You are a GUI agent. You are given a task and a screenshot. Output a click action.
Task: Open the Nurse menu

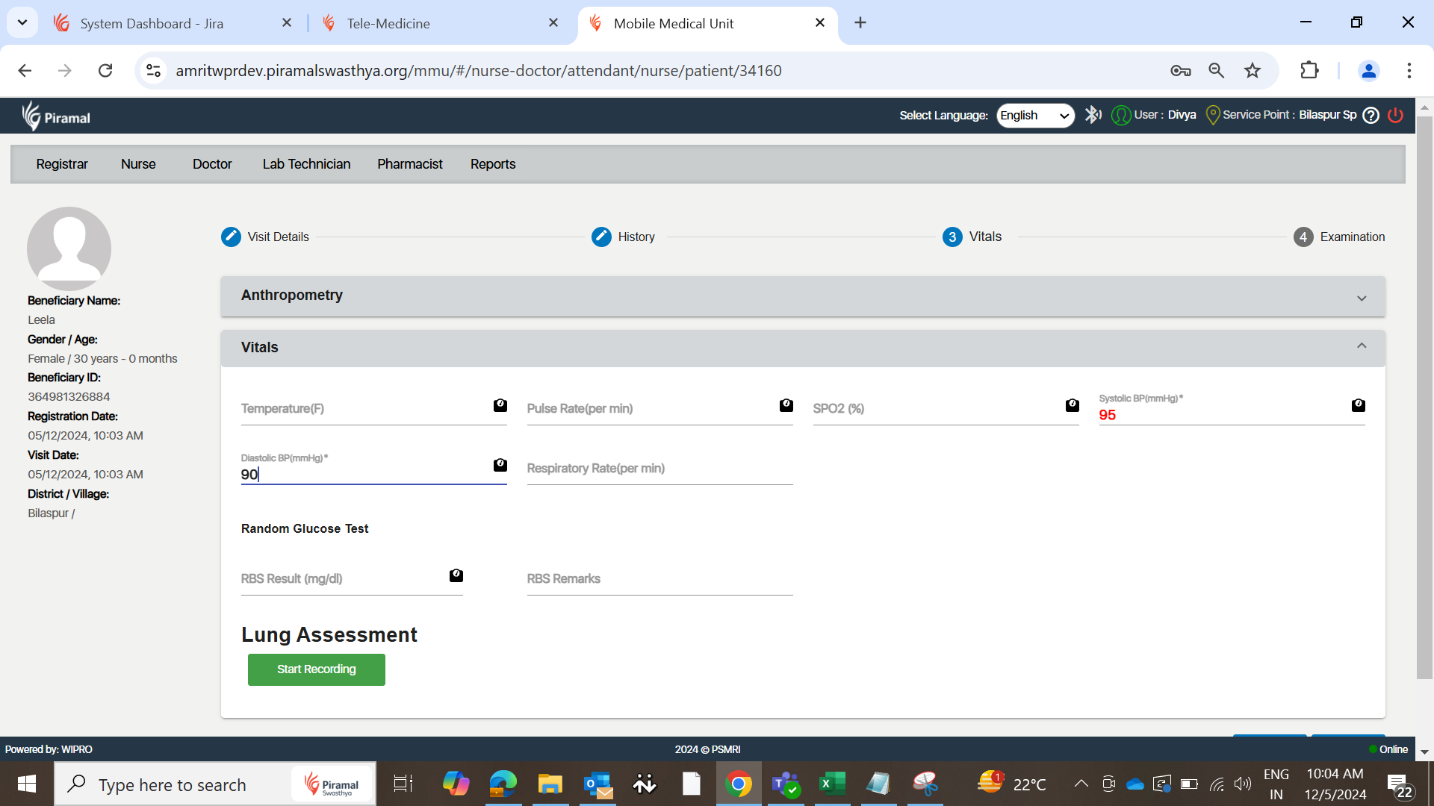point(138,164)
